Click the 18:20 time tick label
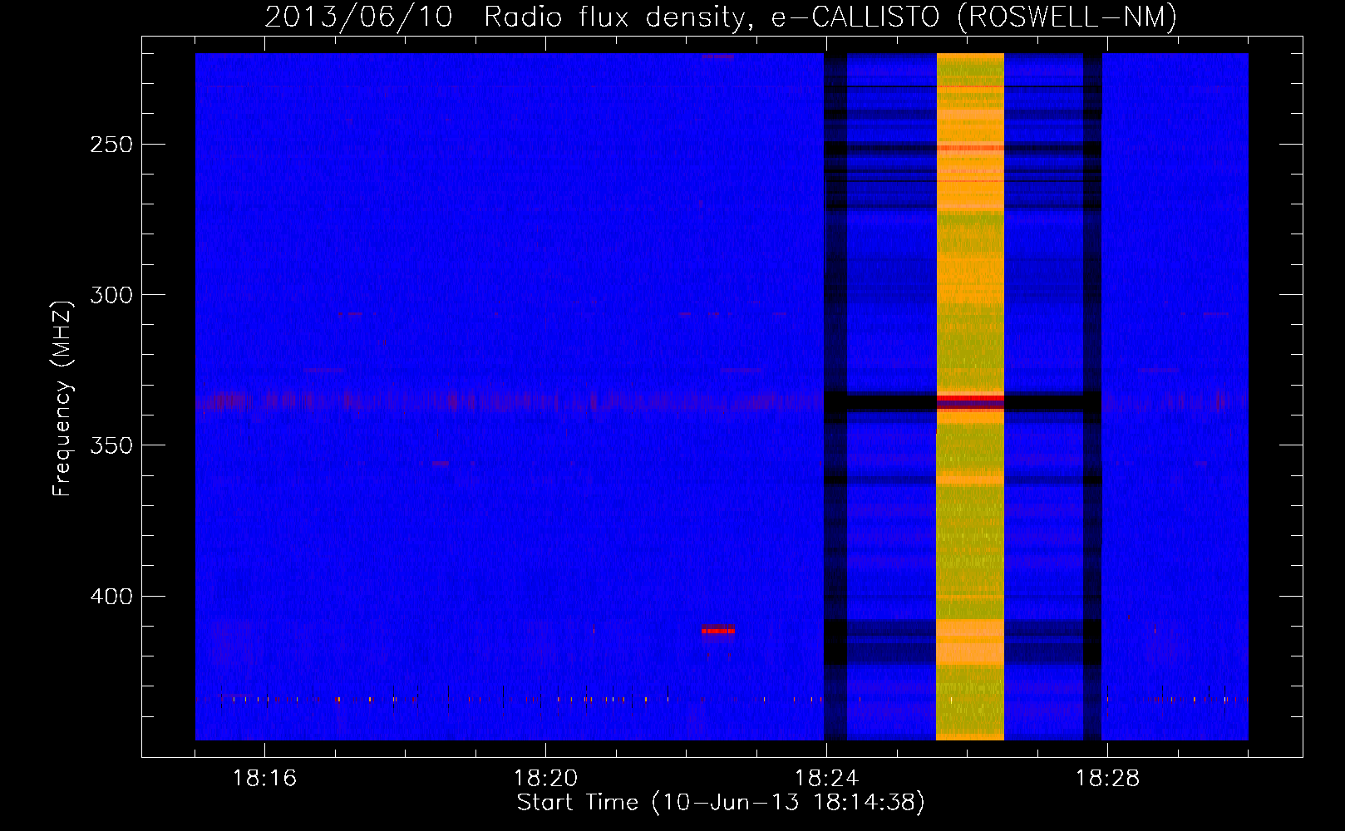The height and width of the screenshot is (831, 1345). [545, 778]
